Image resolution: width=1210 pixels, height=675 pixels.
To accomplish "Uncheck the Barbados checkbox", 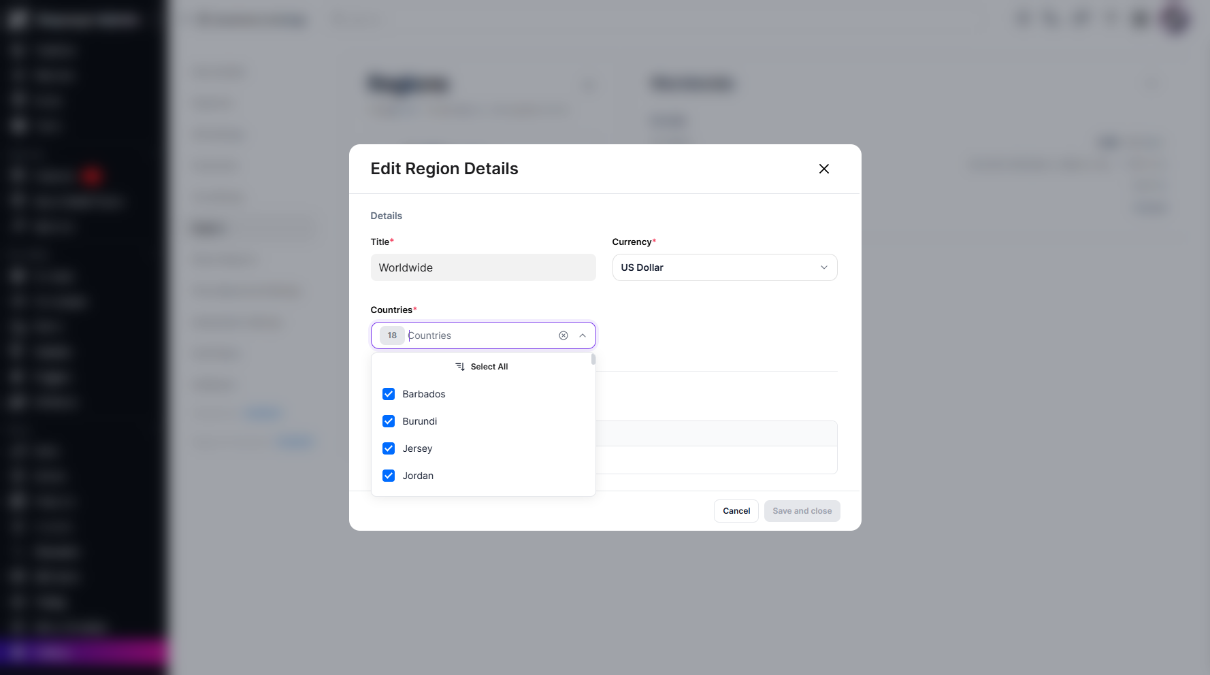I will point(389,394).
